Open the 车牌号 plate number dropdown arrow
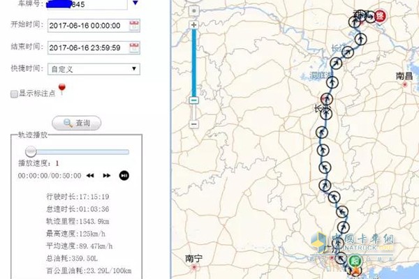 [135, 6]
